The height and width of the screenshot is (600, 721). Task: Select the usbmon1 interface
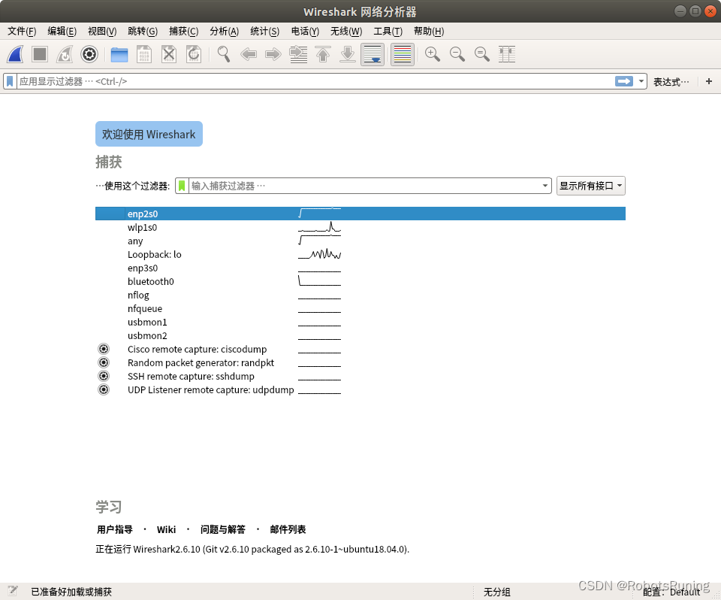coord(360,322)
